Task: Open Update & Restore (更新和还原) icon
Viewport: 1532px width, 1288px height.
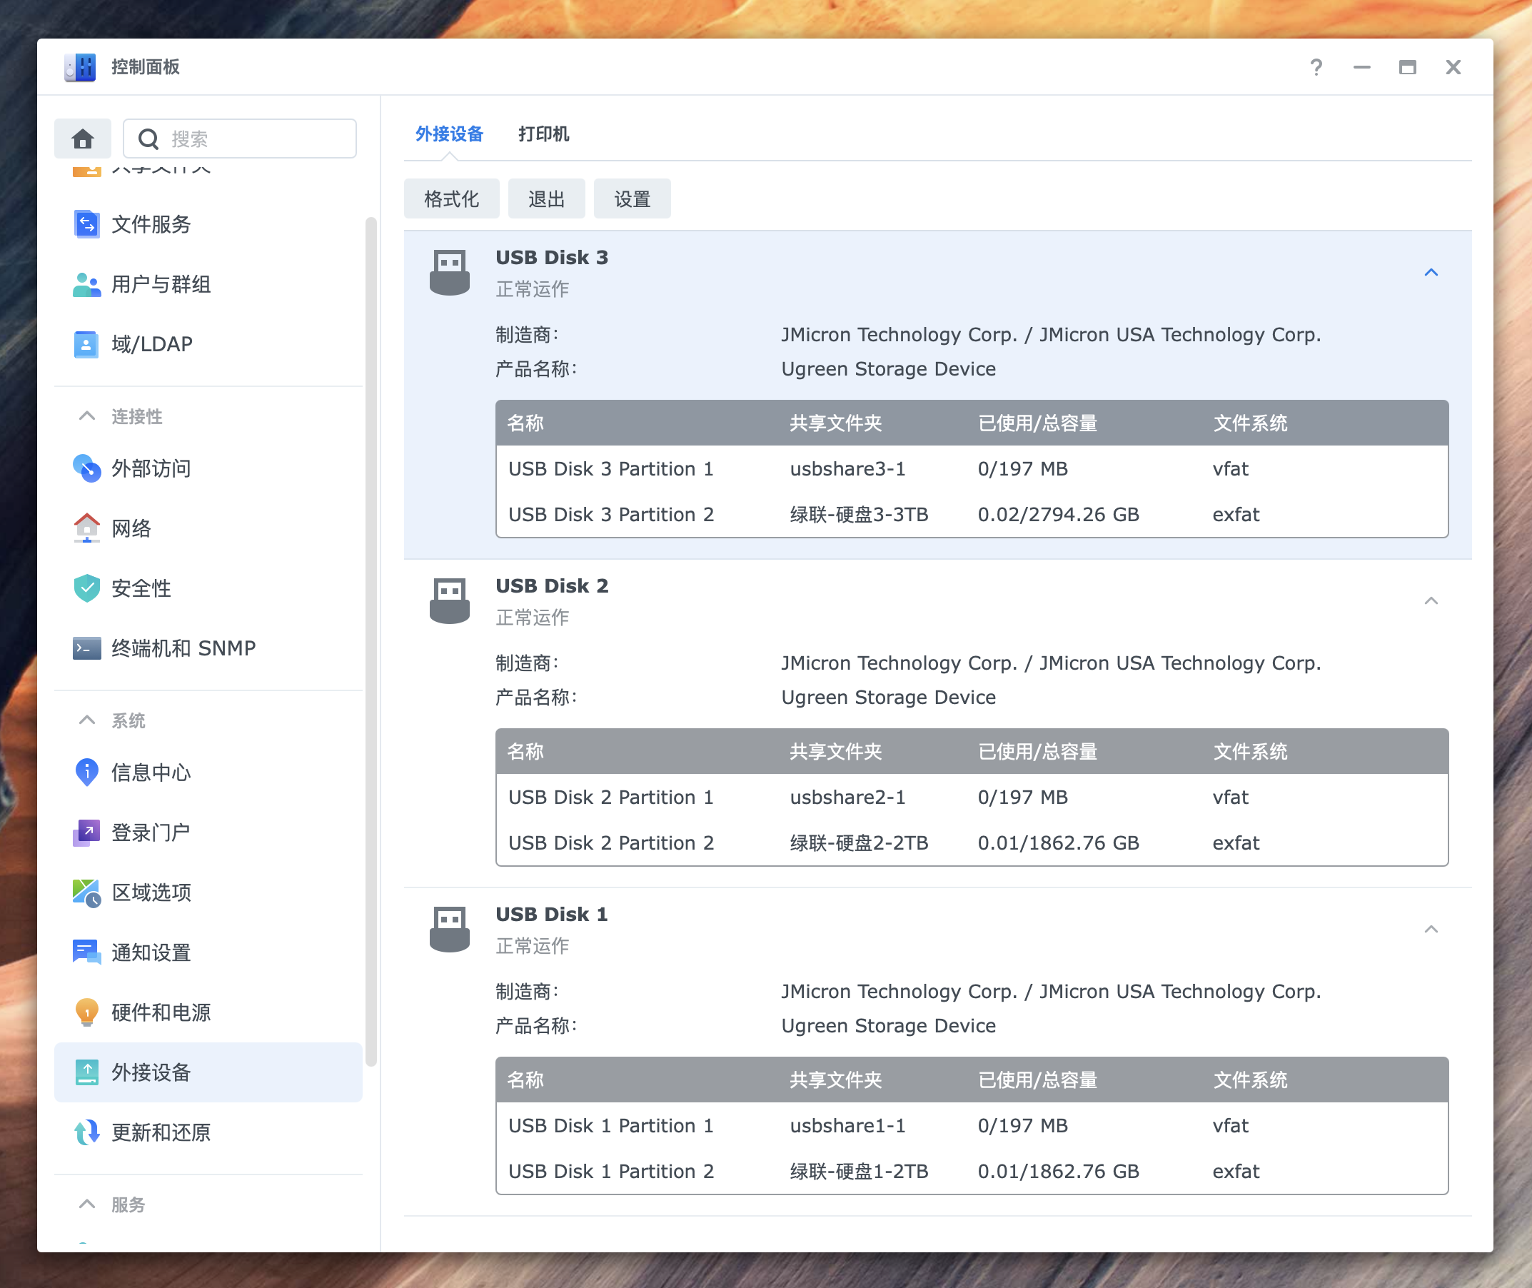Action: click(87, 1132)
